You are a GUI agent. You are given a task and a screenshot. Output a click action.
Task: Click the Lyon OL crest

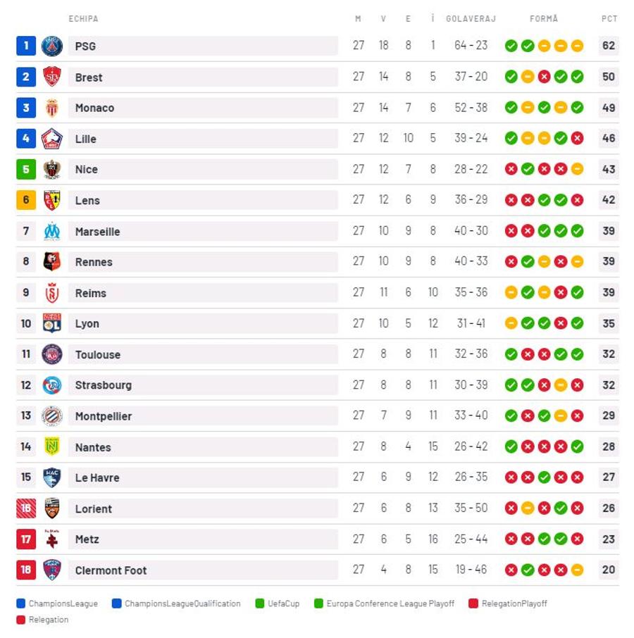click(x=52, y=323)
